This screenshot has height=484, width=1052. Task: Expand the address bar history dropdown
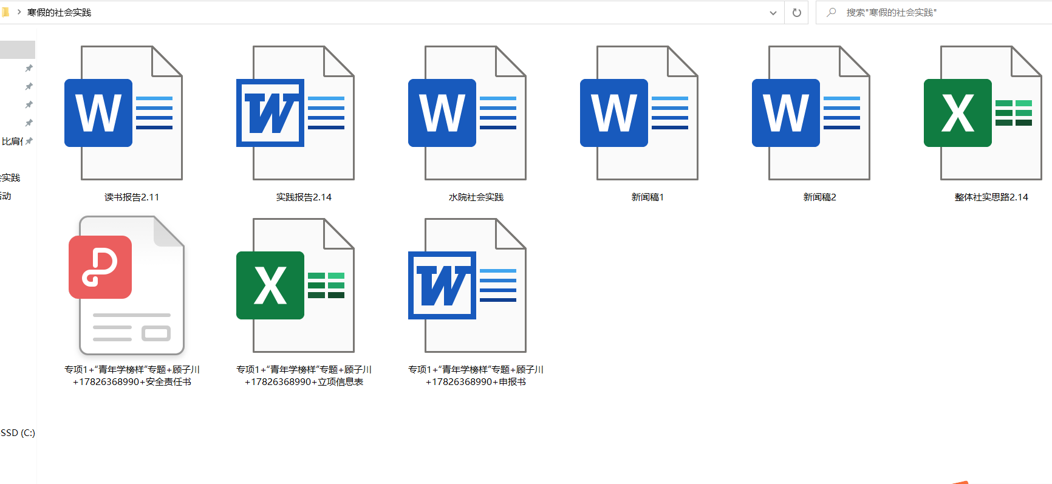coord(773,13)
